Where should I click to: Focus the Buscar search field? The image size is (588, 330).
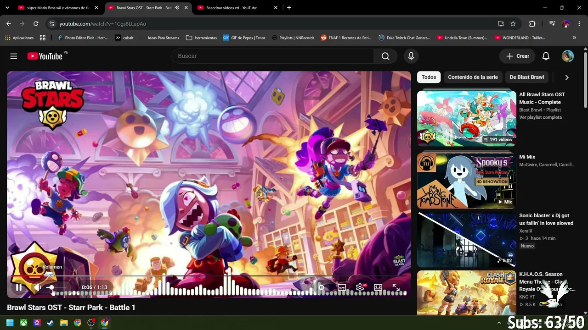click(273, 56)
